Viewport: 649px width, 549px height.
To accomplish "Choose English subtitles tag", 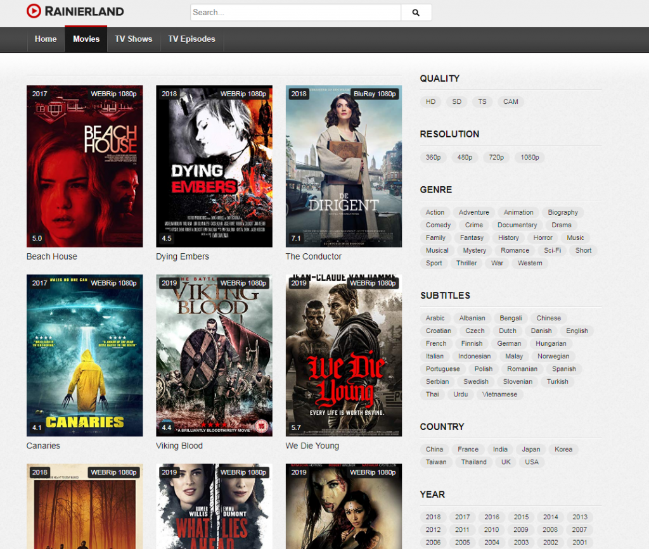I will click(577, 331).
